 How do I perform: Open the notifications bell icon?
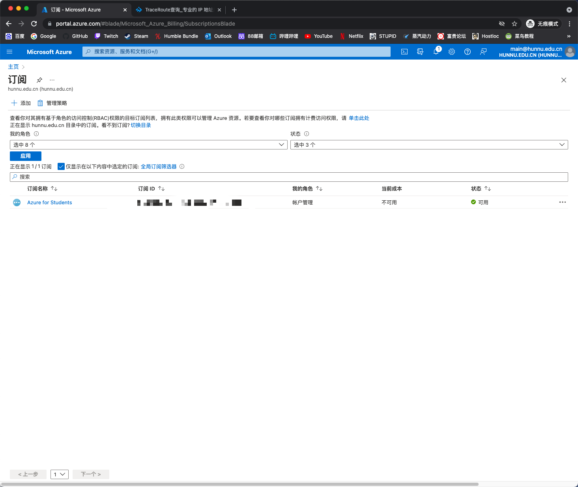[x=436, y=52]
